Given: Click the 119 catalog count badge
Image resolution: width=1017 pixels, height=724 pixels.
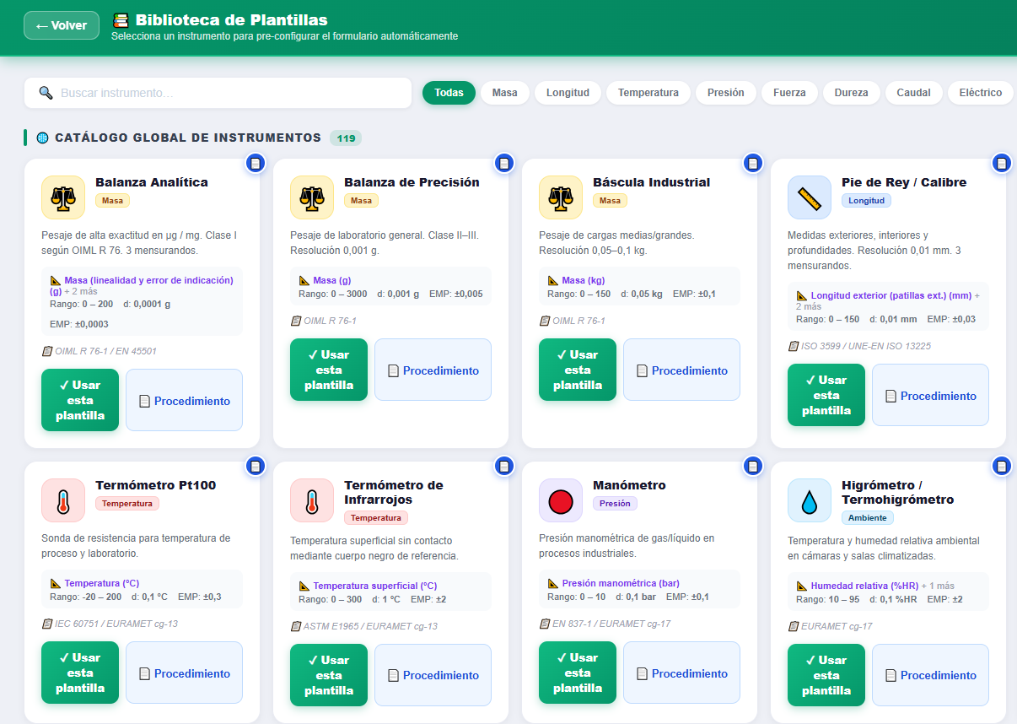Looking at the screenshot, I should pos(346,138).
